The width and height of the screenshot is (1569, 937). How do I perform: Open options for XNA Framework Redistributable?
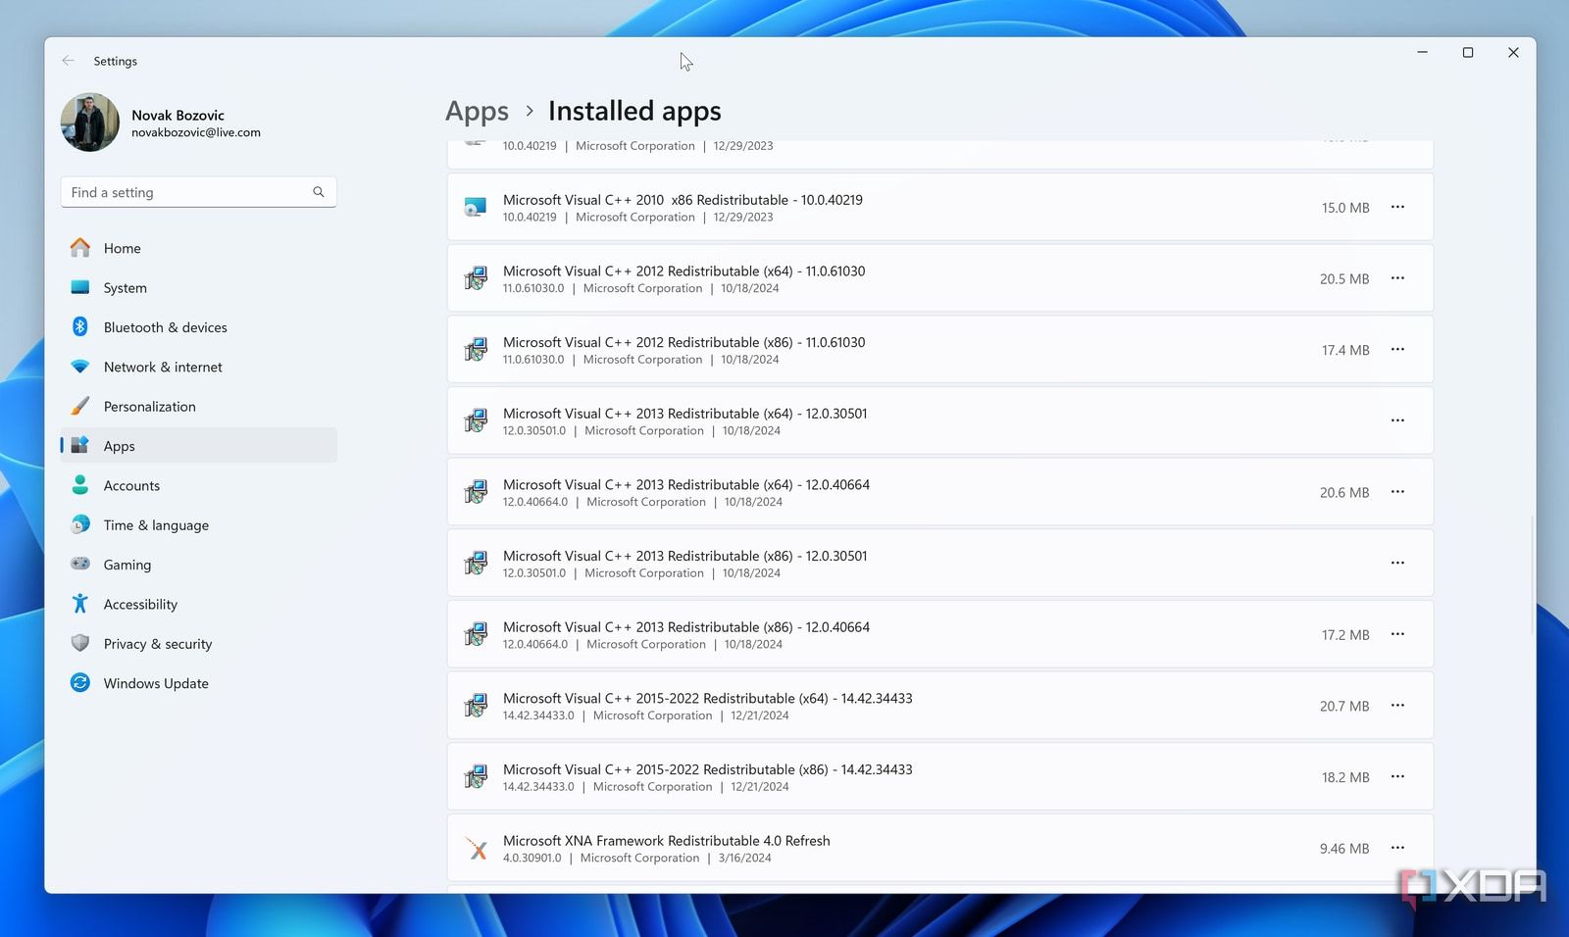pyautogui.click(x=1397, y=848)
